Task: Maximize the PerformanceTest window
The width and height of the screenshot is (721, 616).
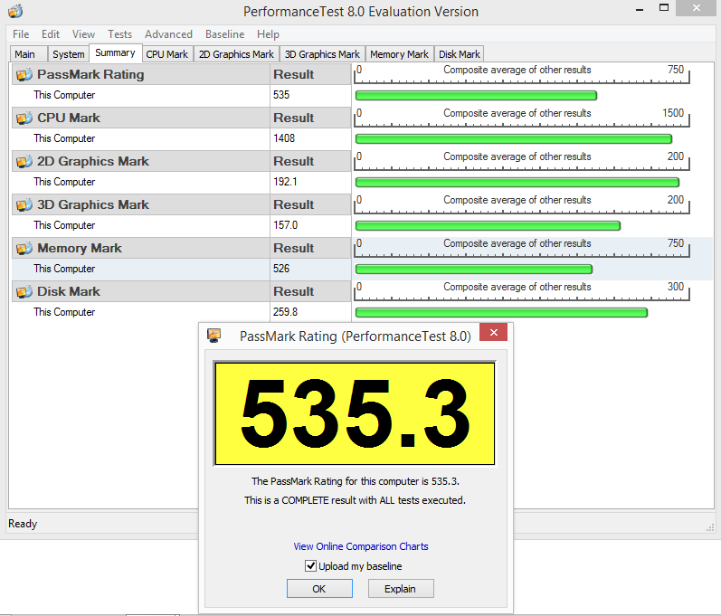Action: pos(663,8)
